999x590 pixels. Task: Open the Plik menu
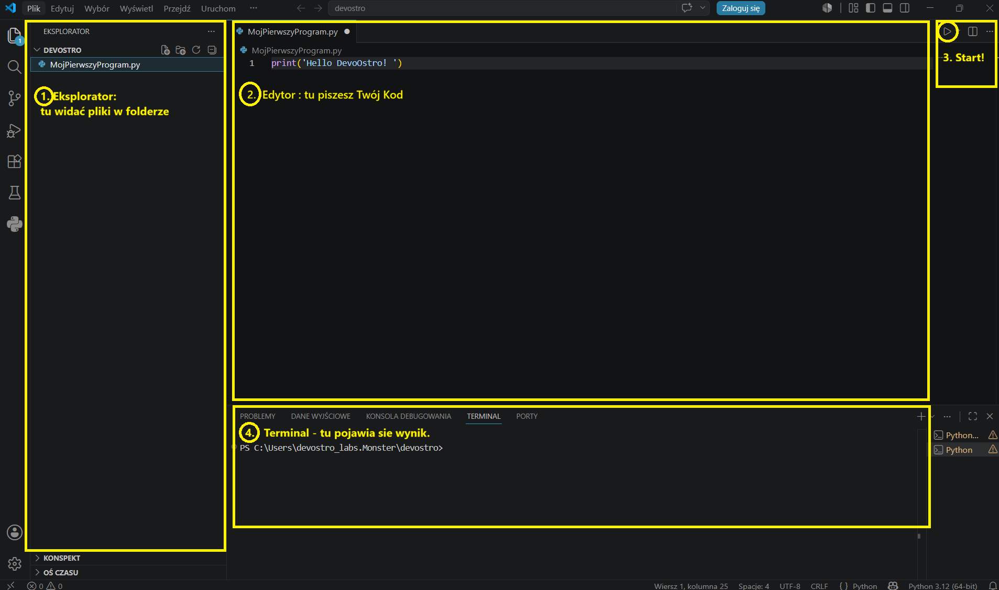[x=34, y=8]
